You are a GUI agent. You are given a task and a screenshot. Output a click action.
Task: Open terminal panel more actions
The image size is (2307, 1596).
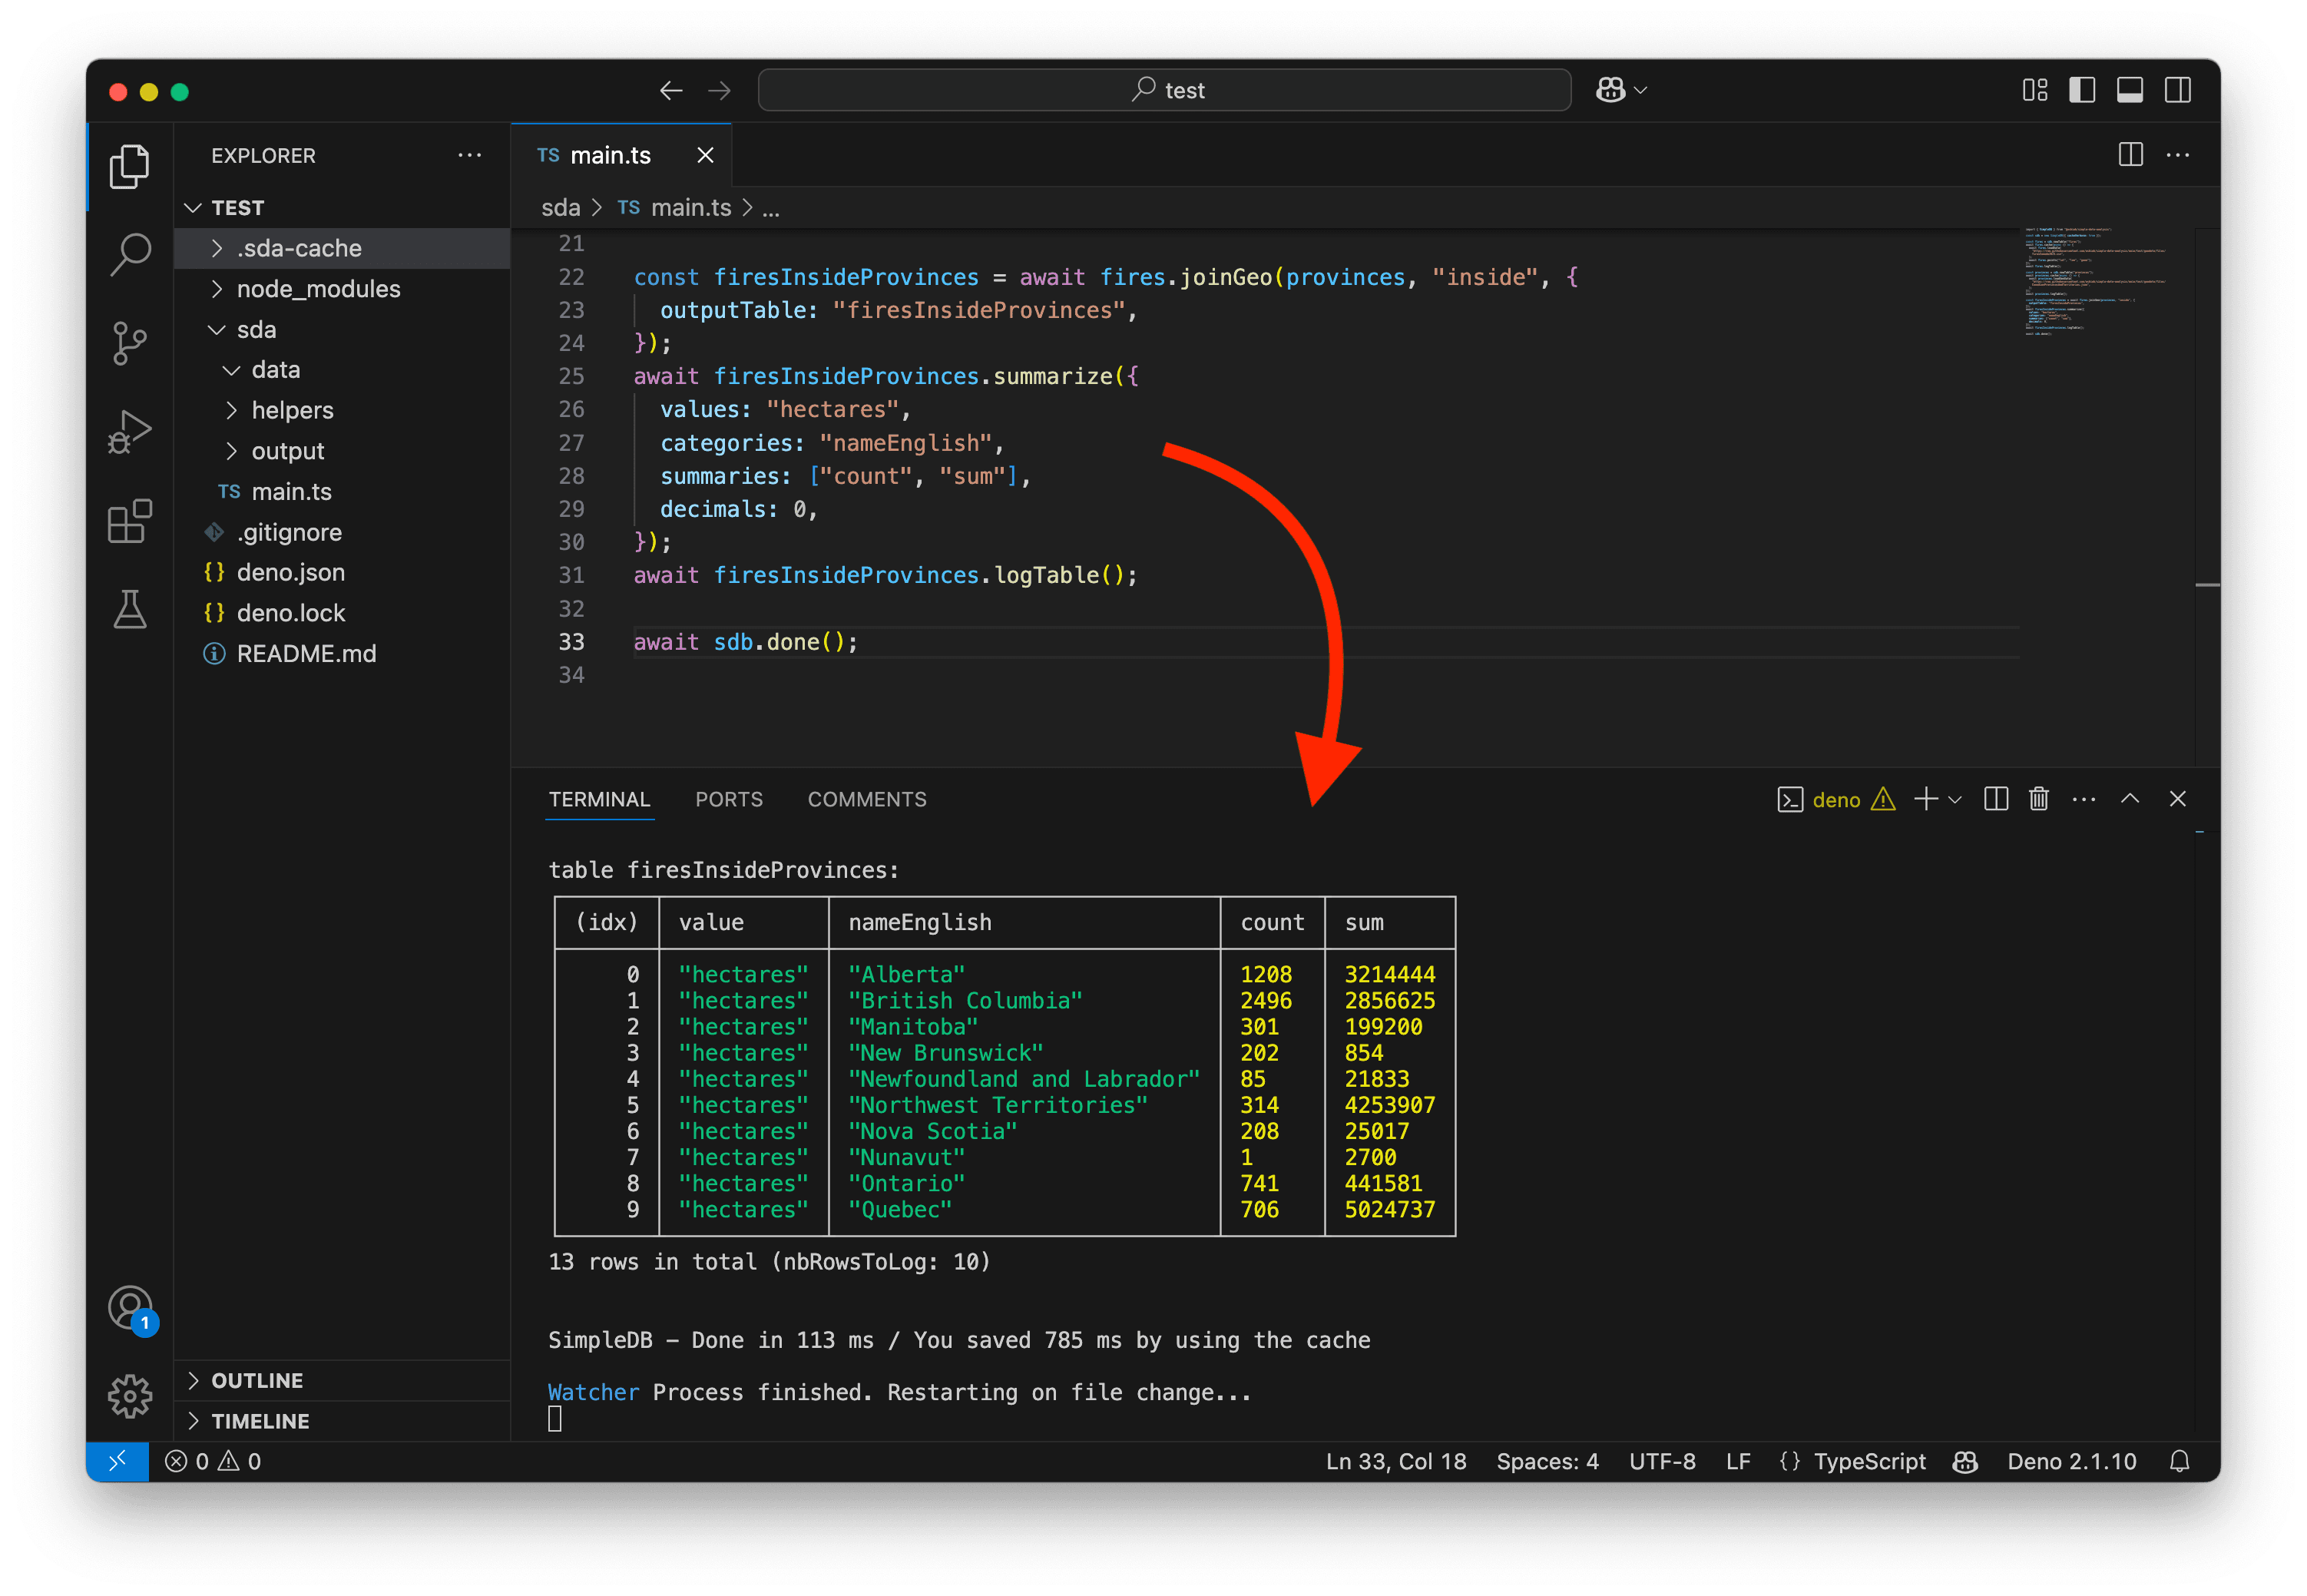click(2084, 799)
